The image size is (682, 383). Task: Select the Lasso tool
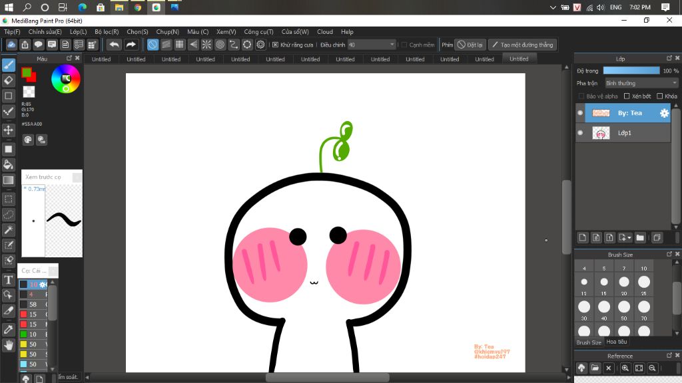point(8,215)
